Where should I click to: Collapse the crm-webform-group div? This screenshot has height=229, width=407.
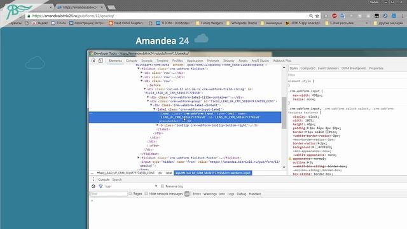click(x=148, y=101)
